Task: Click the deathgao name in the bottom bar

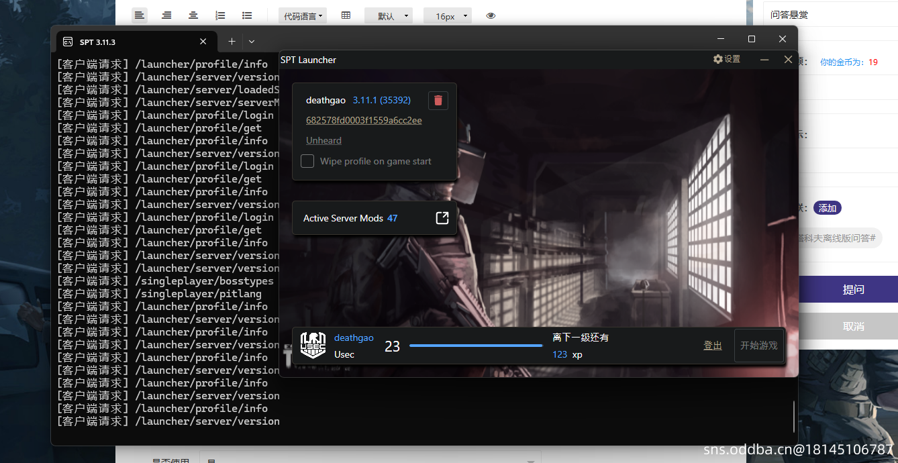Action: click(x=354, y=338)
